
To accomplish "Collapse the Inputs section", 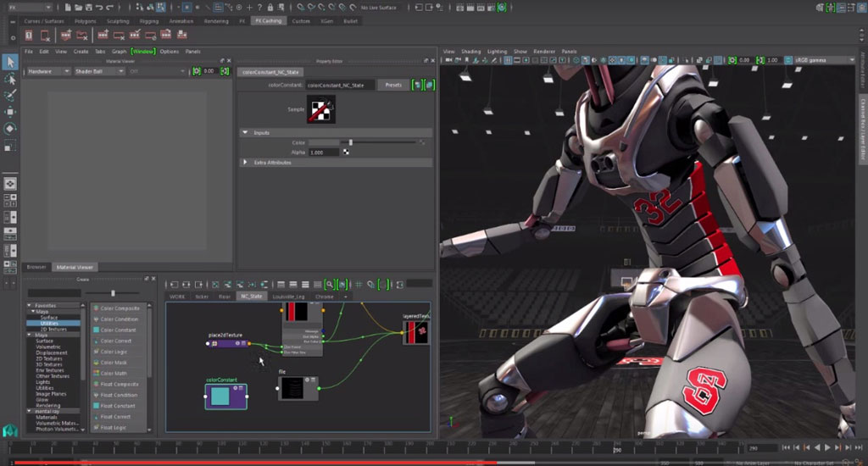I will pyautogui.click(x=245, y=133).
